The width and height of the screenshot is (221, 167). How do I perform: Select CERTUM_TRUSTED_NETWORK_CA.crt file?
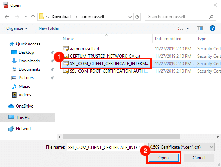pos(105,56)
